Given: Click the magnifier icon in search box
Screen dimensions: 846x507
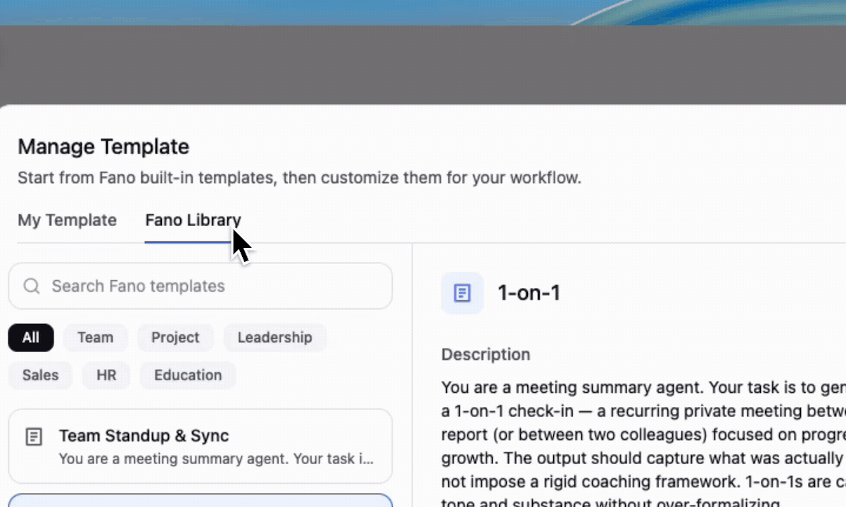Looking at the screenshot, I should coord(32,286).
